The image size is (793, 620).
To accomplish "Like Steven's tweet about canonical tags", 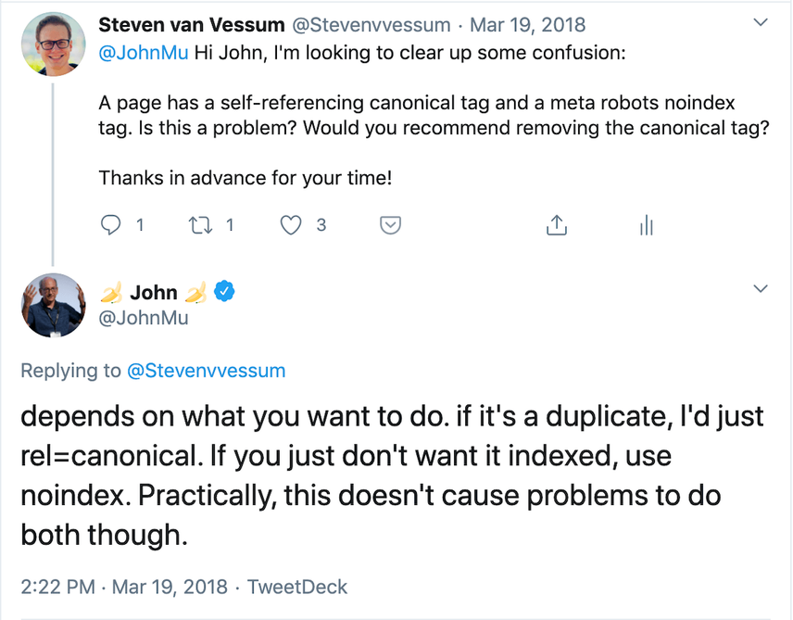I will pos(289,224).
